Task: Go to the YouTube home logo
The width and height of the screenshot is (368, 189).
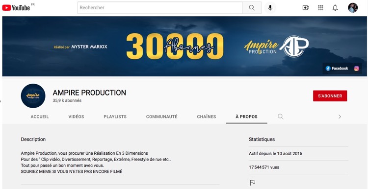Action: 16,7
